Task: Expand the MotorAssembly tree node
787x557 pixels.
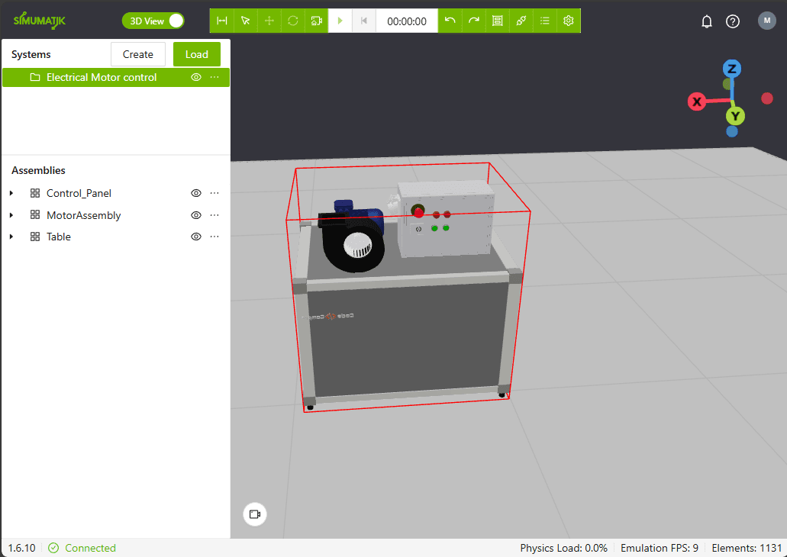Action: tap(11, 215)
